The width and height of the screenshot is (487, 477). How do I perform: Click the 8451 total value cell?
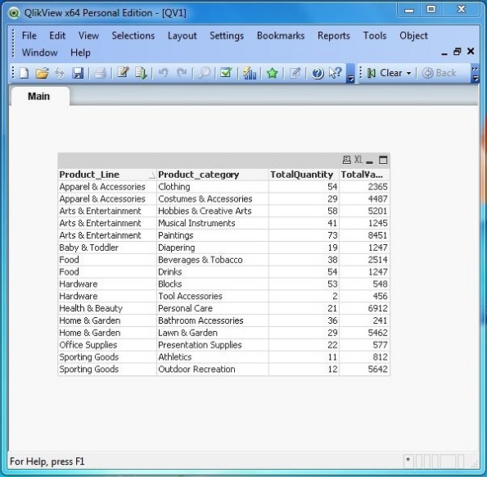tap(364, 235)
